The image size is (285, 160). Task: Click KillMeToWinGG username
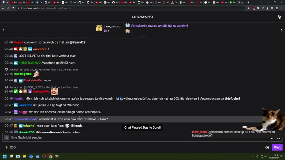[x=29, y=63]
